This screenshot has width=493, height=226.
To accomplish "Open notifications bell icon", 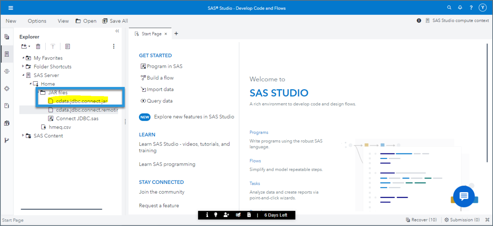I will tap(460, 7).
